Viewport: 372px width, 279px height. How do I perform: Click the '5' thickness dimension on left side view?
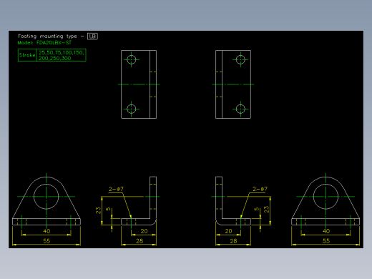coord(108,209)
